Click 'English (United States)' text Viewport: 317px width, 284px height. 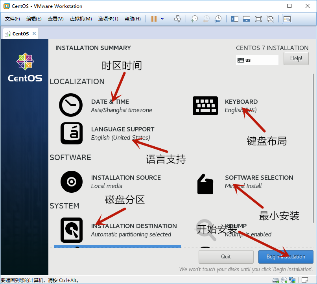tap(120, 138)
